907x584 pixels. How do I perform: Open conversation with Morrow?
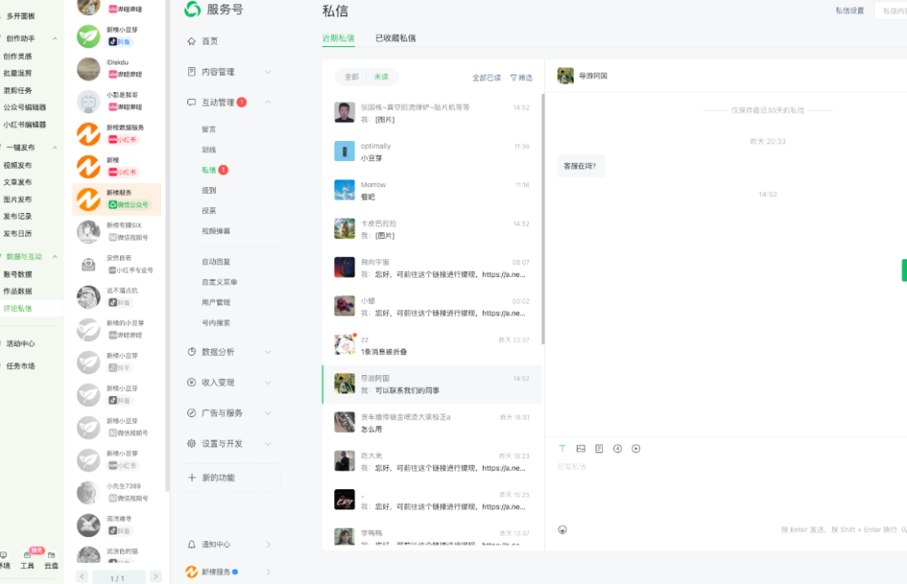433,190
